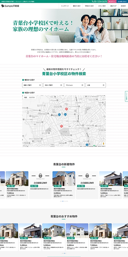The height and width of the screenshot is (257, 128).
Task: Click right blue house marker on map
Action: (65, 114)
